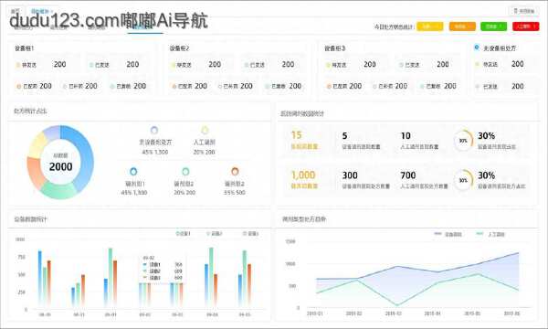Click the orange ring icon with 35% 500
Viewport: 548px width, 329px height.
coord(235,171)
